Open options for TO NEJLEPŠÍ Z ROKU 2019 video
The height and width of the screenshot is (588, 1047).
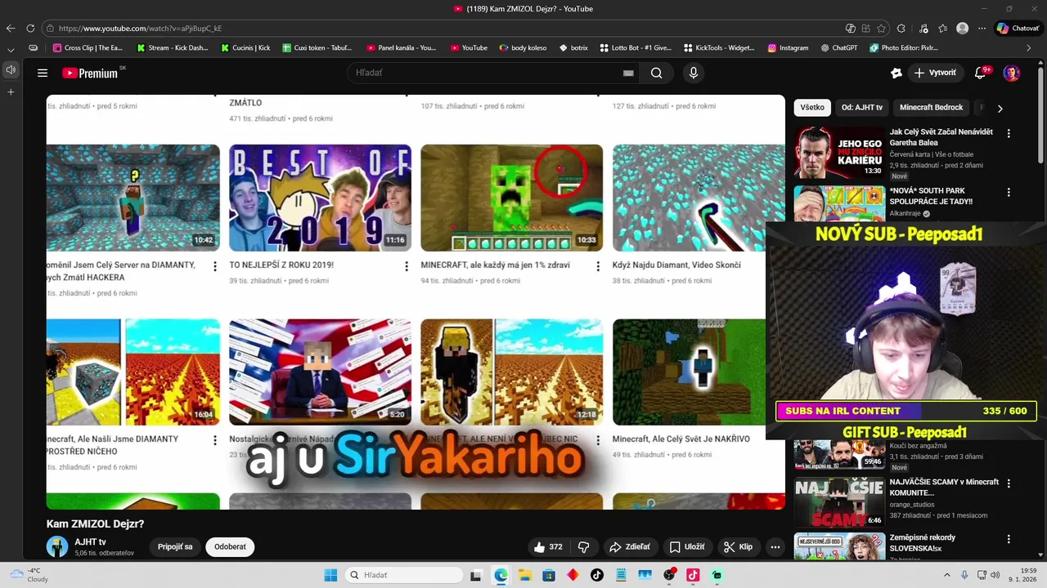tap(407, 266)
